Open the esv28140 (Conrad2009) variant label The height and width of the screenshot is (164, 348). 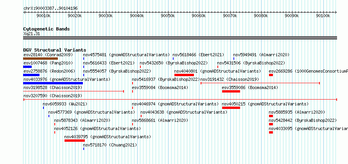pos(48,55)
